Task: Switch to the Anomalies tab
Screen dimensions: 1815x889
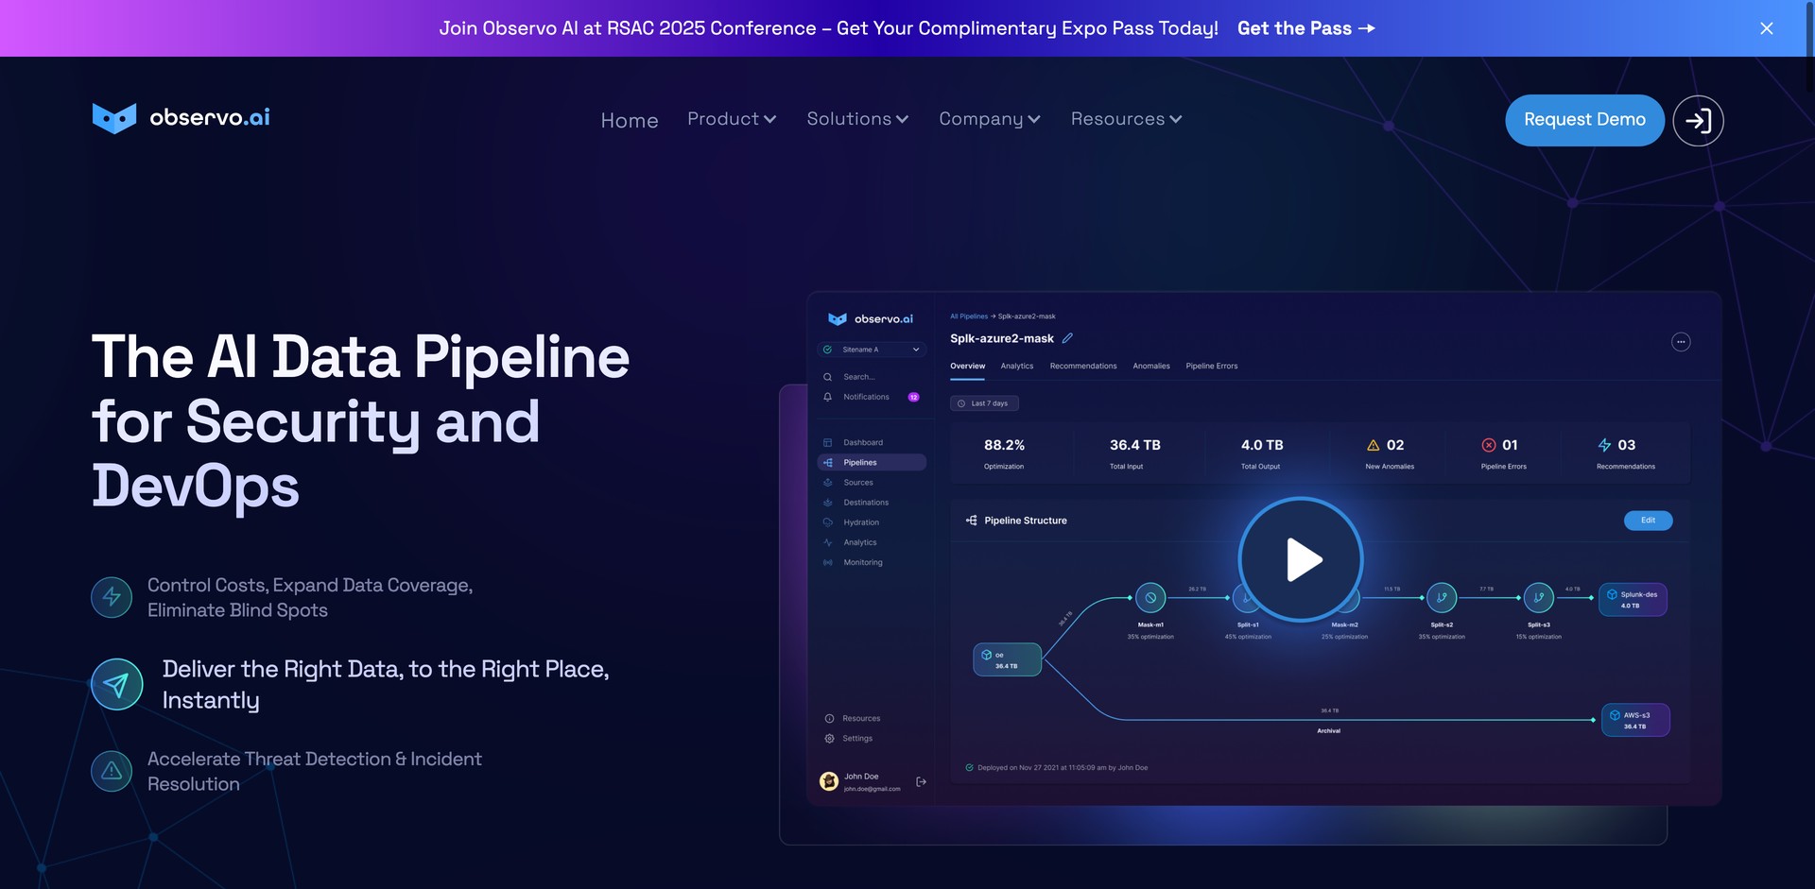Action: tap(1151, 367)
